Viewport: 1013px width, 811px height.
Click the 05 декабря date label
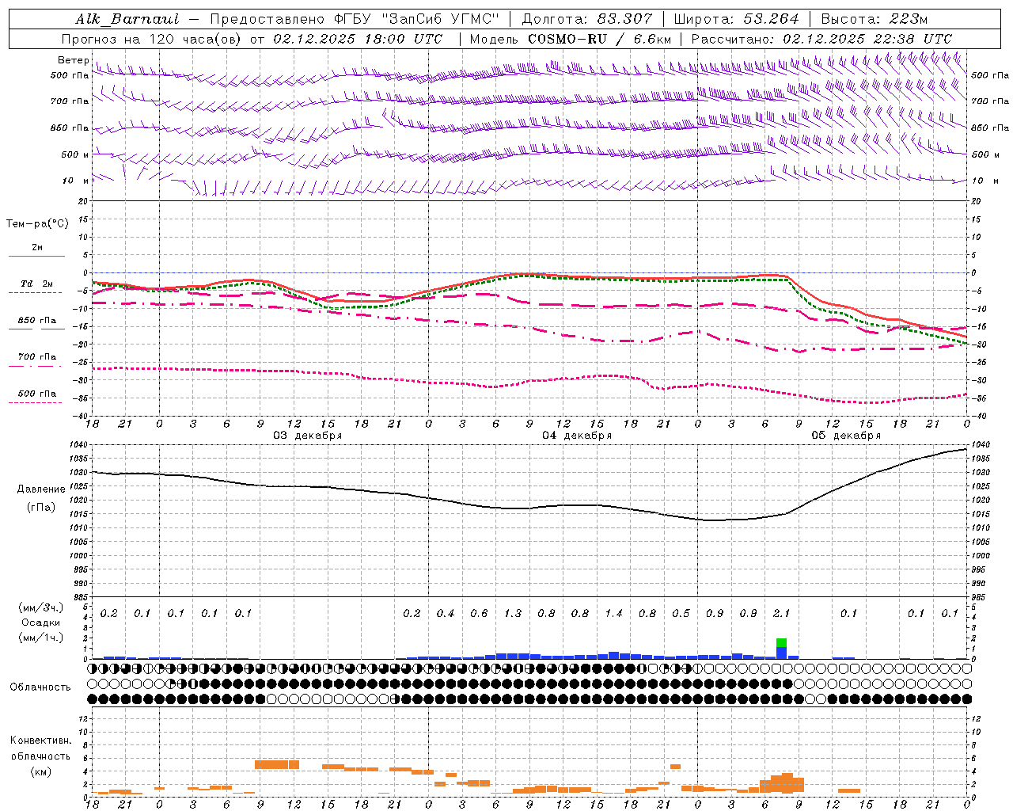point(845,436)
